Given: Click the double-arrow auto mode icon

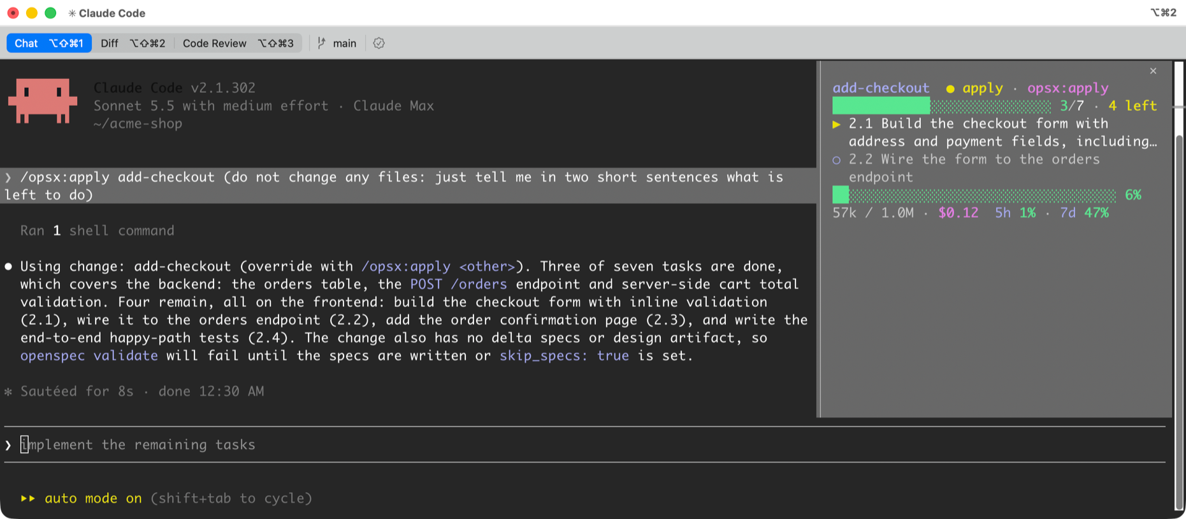Looking at the screenshot, I should point(28,498).
